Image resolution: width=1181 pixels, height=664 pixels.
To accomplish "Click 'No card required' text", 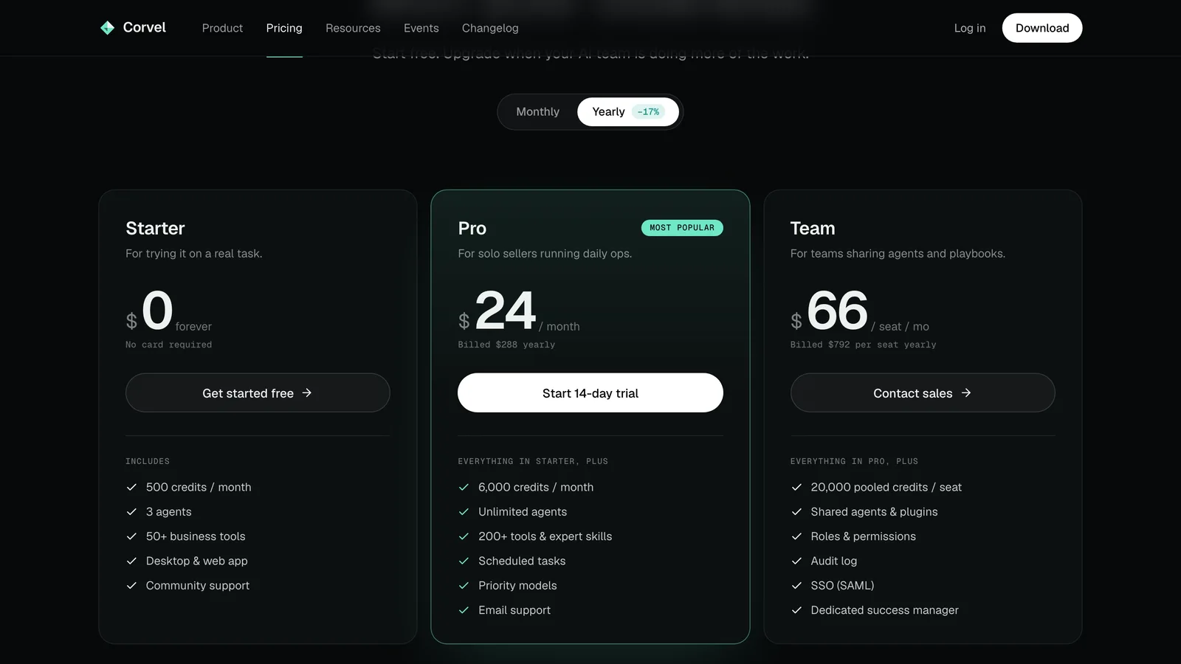I will click(x=168, y=345).
